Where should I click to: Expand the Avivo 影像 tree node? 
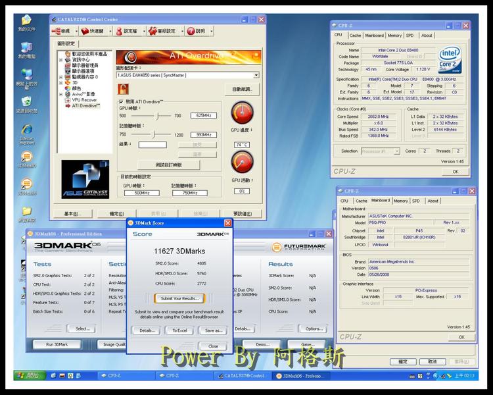pos(61,94)
